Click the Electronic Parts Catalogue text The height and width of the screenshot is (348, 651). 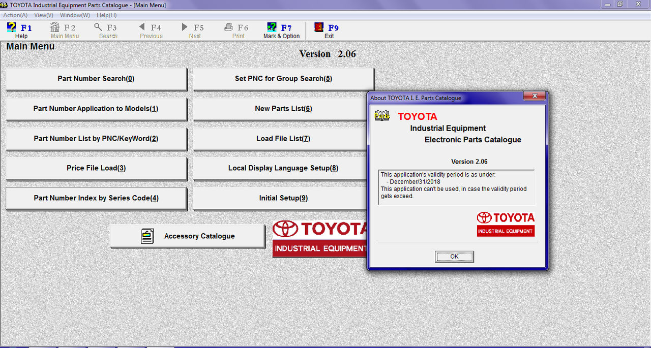(x=472, y=140)
